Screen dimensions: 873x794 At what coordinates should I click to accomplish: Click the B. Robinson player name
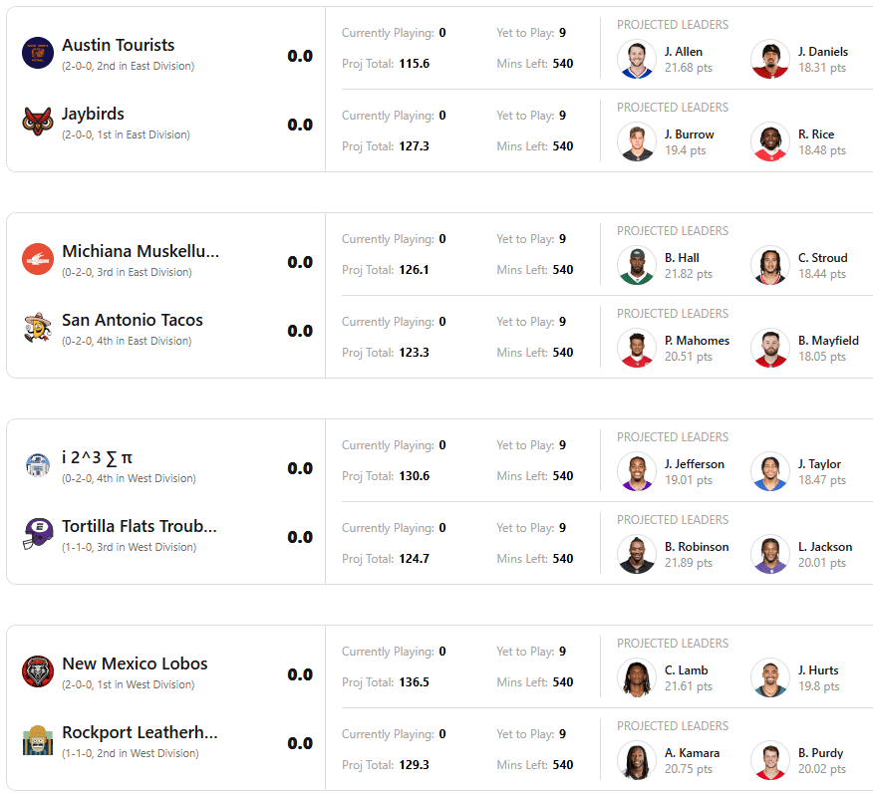(696, 546)
